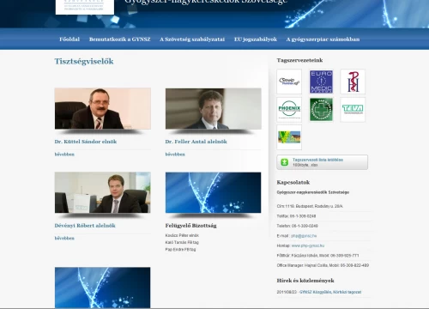Click the contact e-mail address link
This screenshot has width=429, height=309.
pyautogui.click(x=304, y=236)
